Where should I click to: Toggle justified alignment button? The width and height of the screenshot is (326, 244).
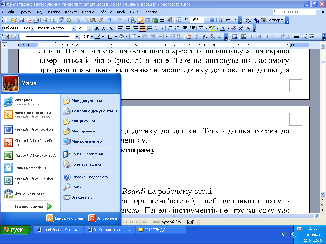143,28
